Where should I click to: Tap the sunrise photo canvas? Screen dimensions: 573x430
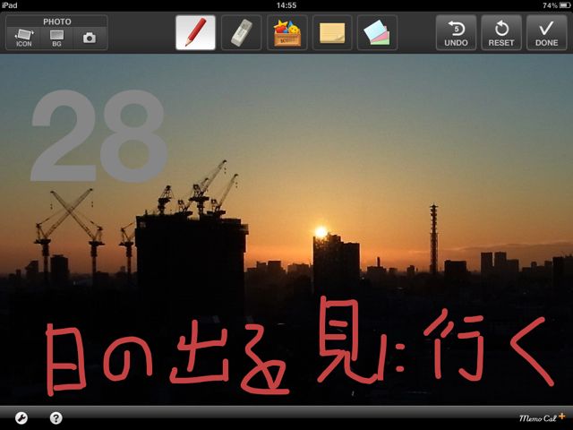286,229
